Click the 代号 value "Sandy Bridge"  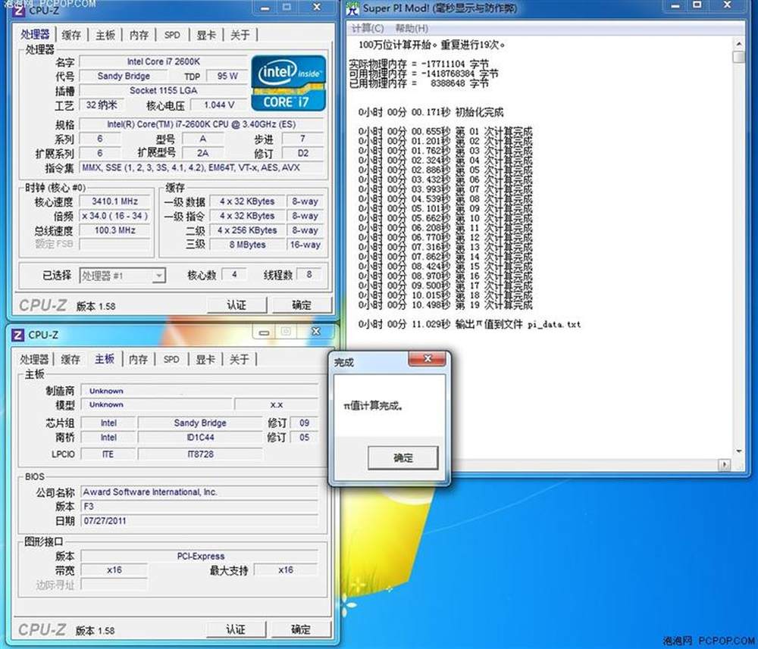[124, 76]
